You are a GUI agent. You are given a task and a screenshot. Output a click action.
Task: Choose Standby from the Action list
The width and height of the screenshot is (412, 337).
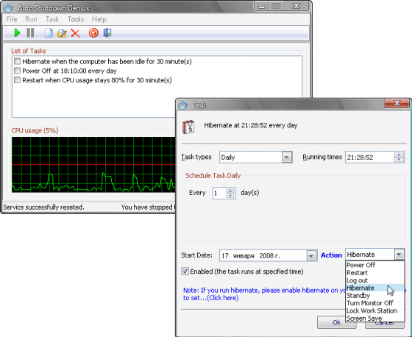click(374, 296)
